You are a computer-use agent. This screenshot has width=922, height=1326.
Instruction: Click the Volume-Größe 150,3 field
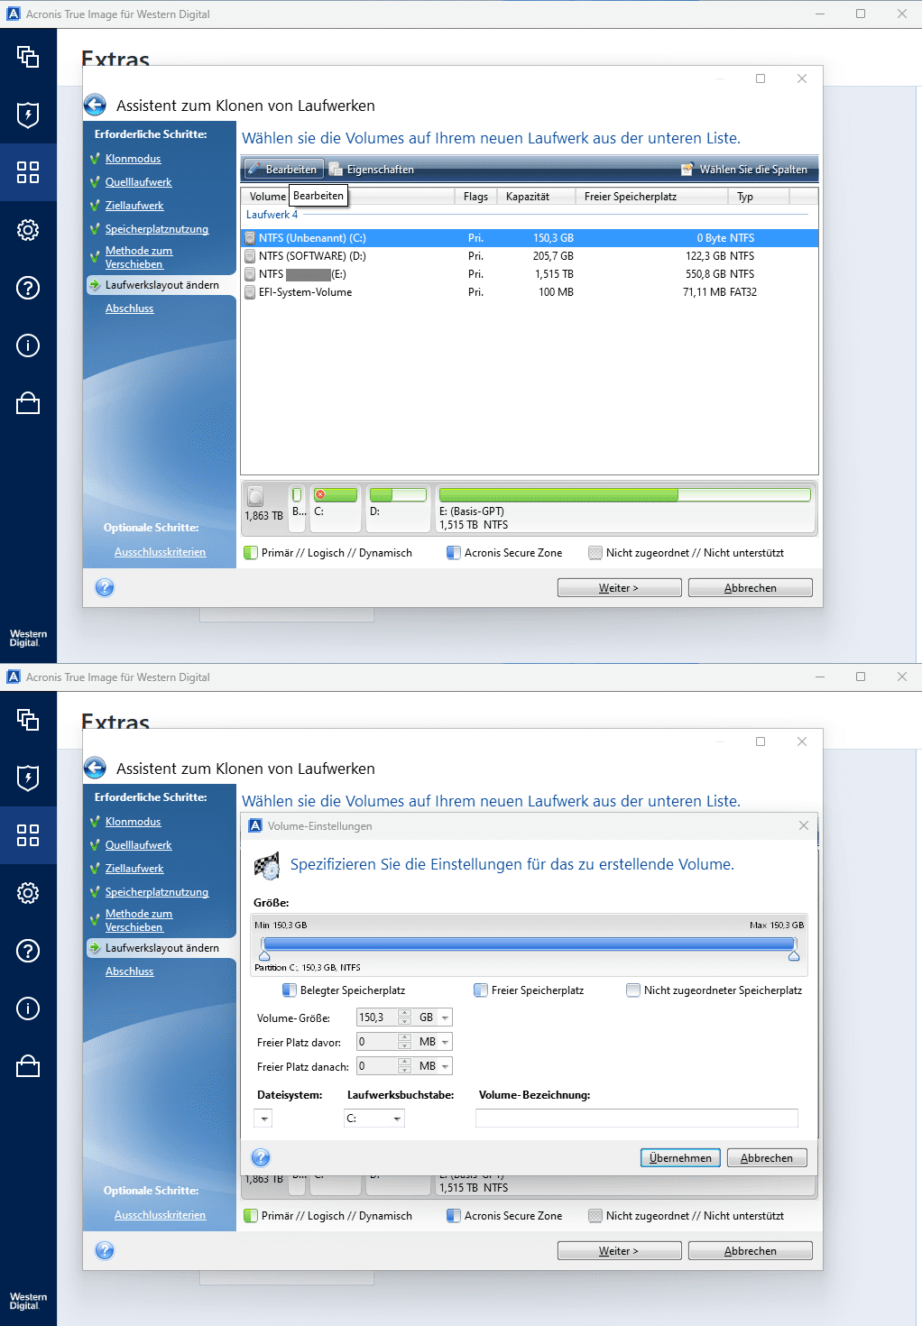377,1018
